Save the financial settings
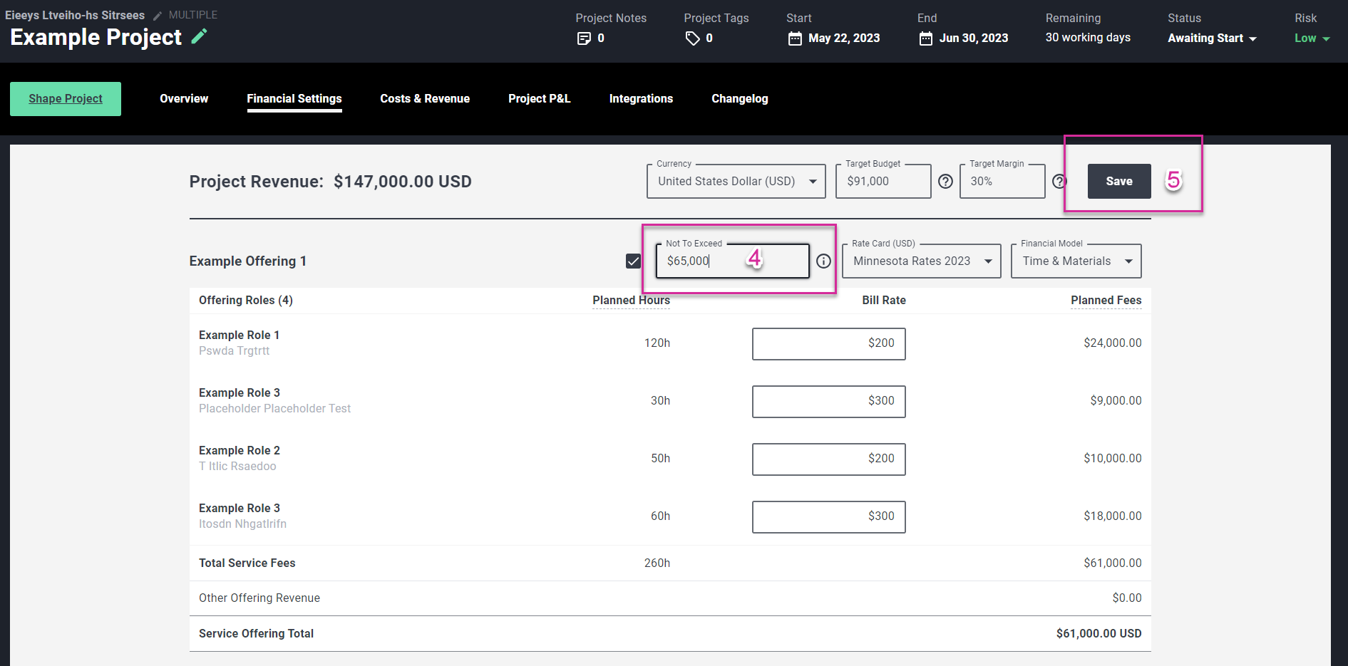The image size is (1348, 666). (x=1119, y=181)
